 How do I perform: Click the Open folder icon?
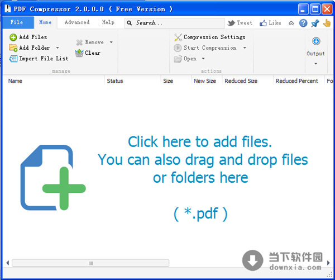pyautogui.click(x=178, y=59)
